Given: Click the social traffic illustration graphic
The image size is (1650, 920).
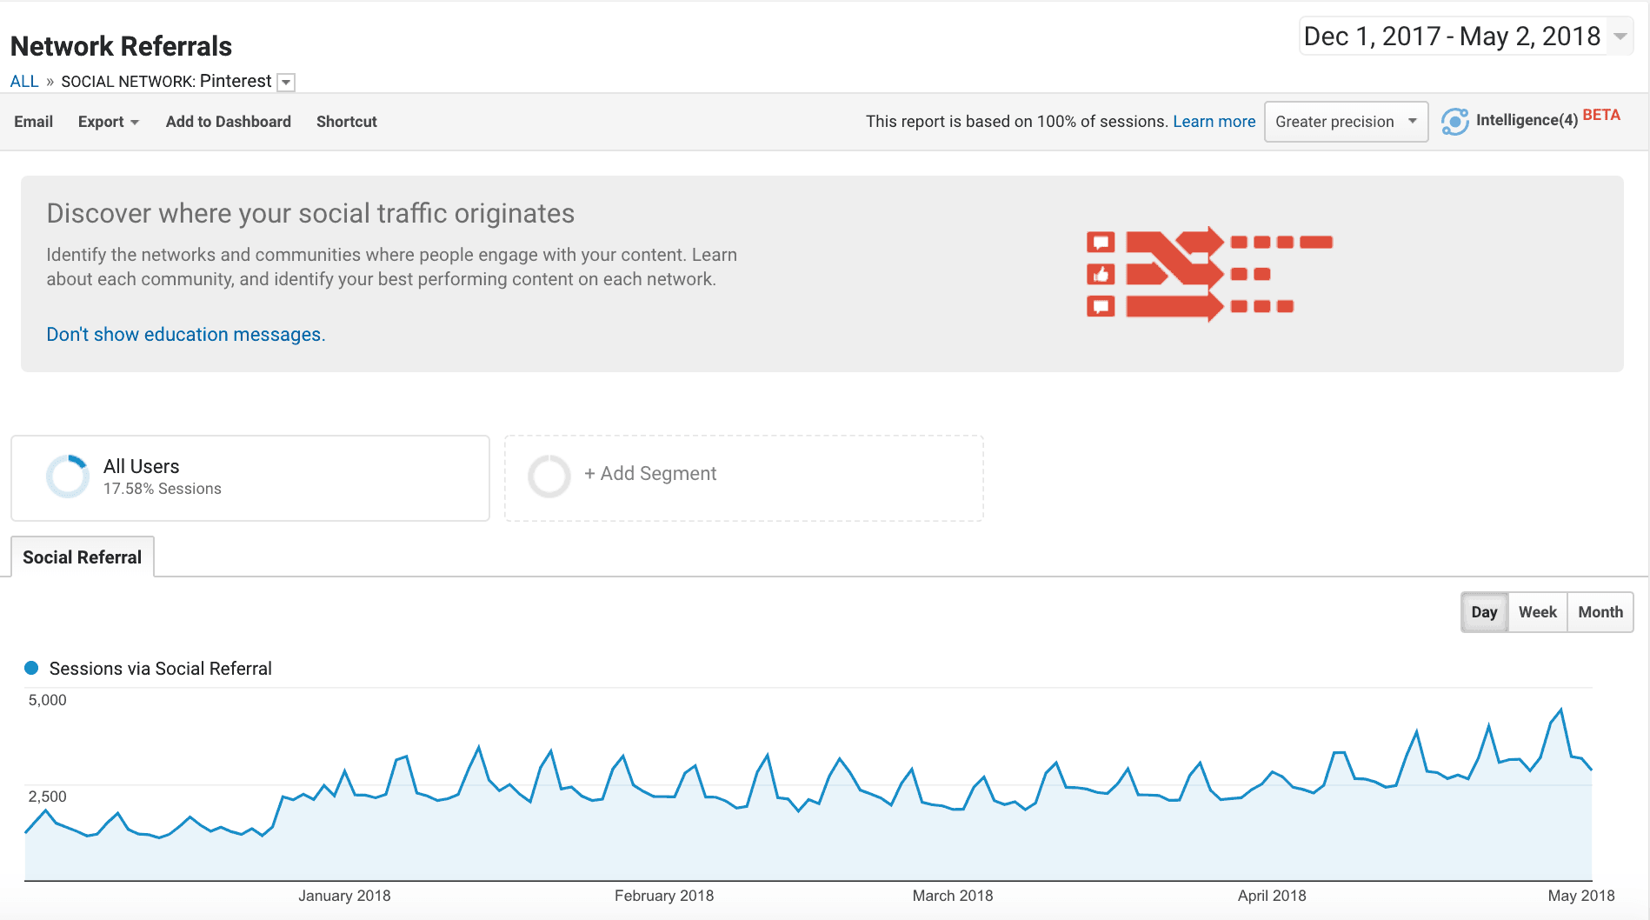Looking at the screenshot, I should click(x=1209, y=274).
